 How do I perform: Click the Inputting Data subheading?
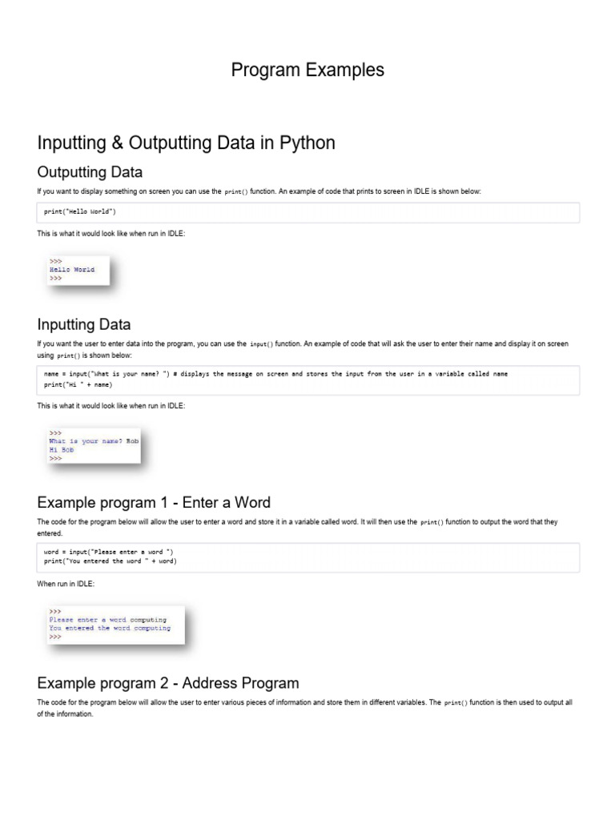83,324
